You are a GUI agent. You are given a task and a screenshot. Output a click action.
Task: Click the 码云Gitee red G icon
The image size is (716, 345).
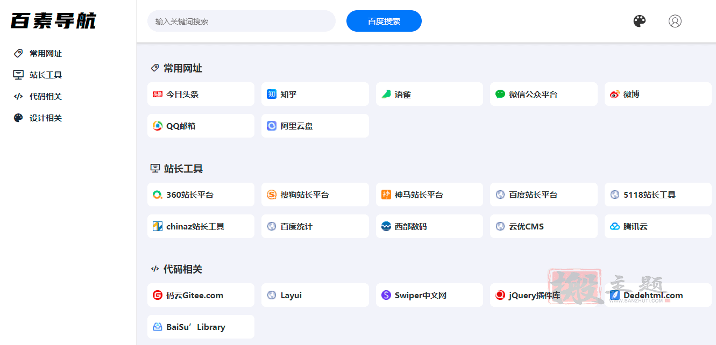[x=158, y=295]
